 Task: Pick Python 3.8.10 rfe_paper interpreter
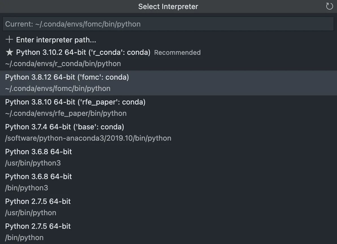(x=168, y=108)
